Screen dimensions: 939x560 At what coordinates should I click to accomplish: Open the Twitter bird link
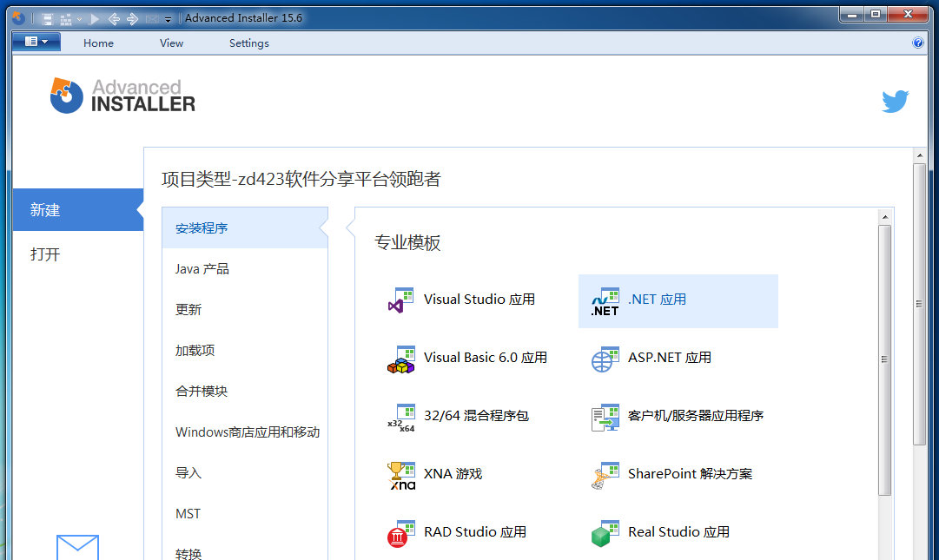coord(896,101)
